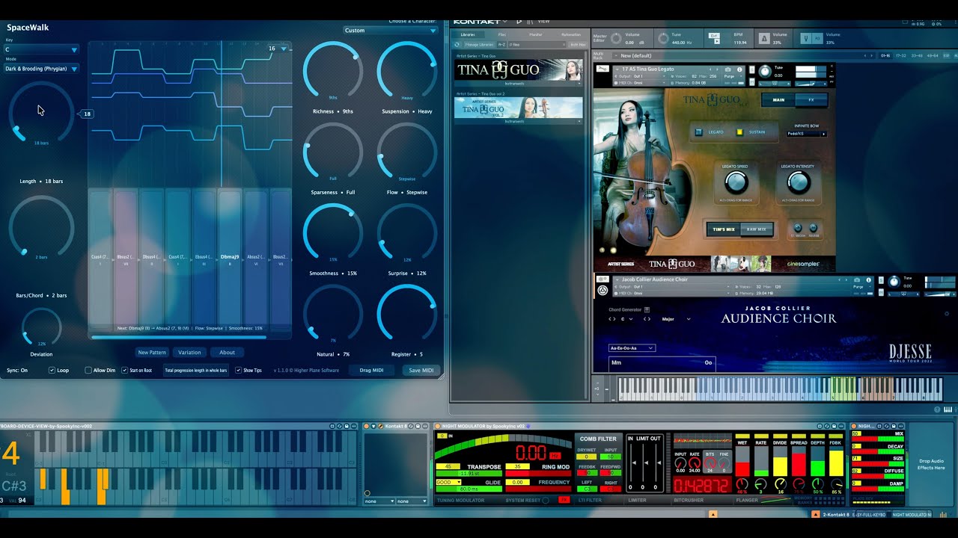This screenshot has width=958, height=538.
Task: Click the tuning fork reference tone icon
Action: [806, 38]
